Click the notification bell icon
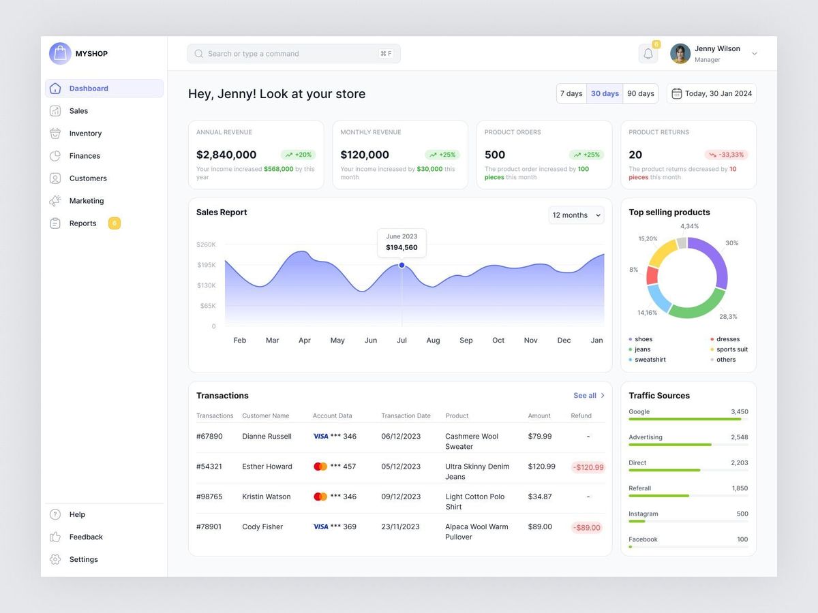 pos(648,54)
